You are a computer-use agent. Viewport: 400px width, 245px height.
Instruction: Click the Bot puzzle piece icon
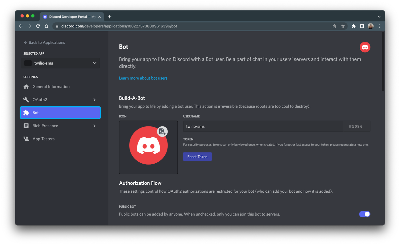(26, 113)
